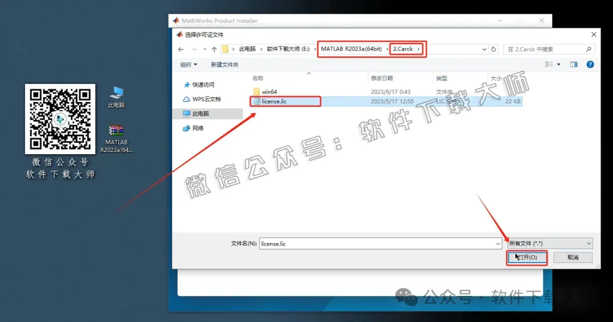Expand the address bar history dropdown
This screenshot has height=322, width=613.
coord(484,49)
